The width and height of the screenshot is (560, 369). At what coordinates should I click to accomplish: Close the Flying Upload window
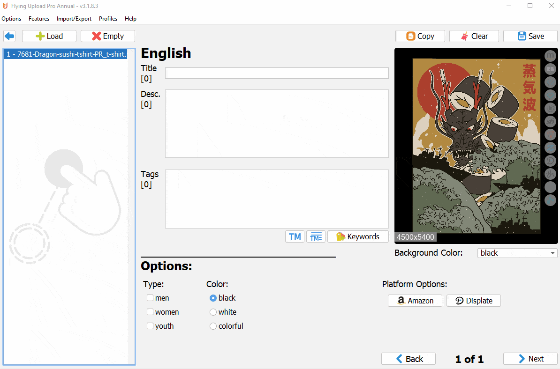551,6
